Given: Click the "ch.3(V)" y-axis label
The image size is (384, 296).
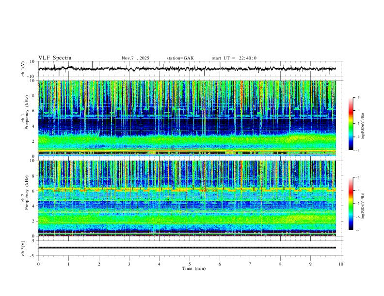Looking at the screenshot, I should pyautogui.click(x=23, y=248).
